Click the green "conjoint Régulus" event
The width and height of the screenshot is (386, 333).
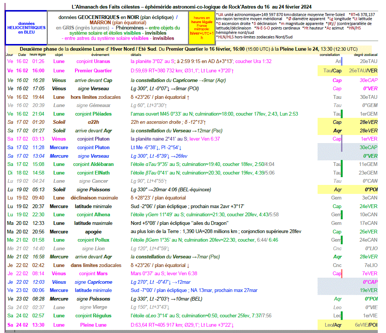(93, 315)
